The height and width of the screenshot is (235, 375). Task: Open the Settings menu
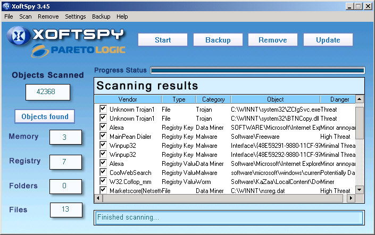coord(76,16)
